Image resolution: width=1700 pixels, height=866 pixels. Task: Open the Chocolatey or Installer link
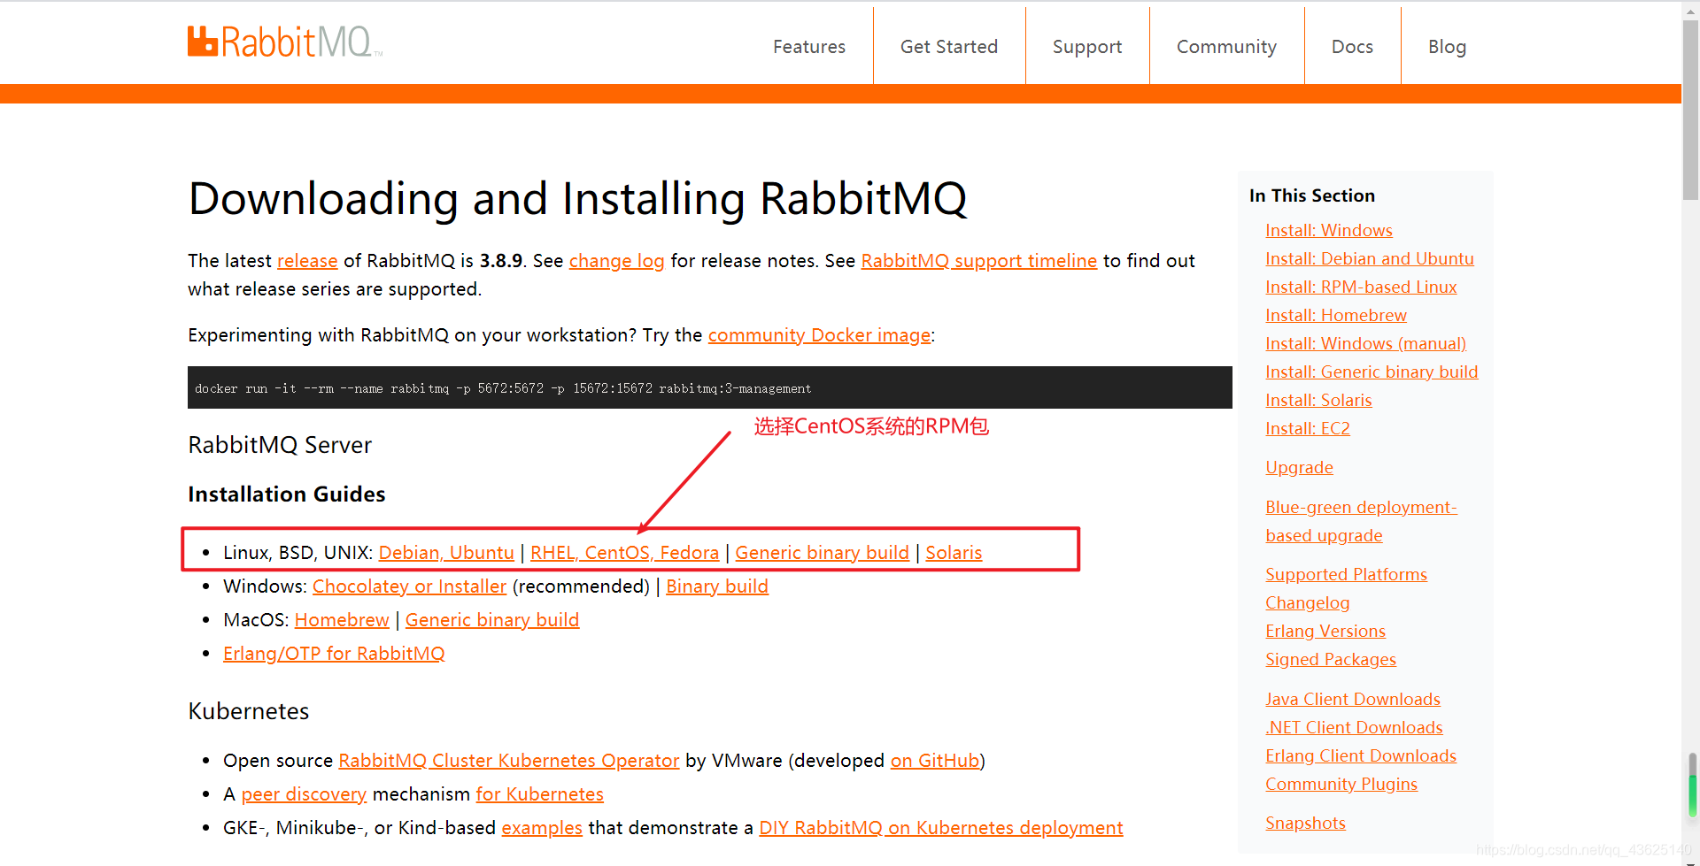point(409,586)
